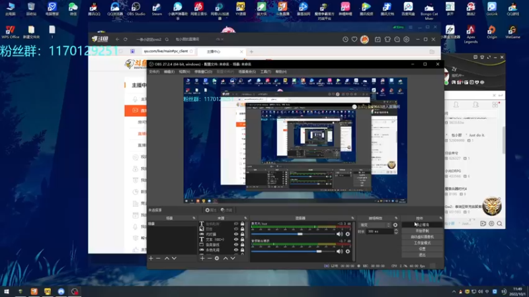Open 工具(T) menu in OBS
Image resolution: width=529 pixels, height=297 pixels.
tap(266, 72)
